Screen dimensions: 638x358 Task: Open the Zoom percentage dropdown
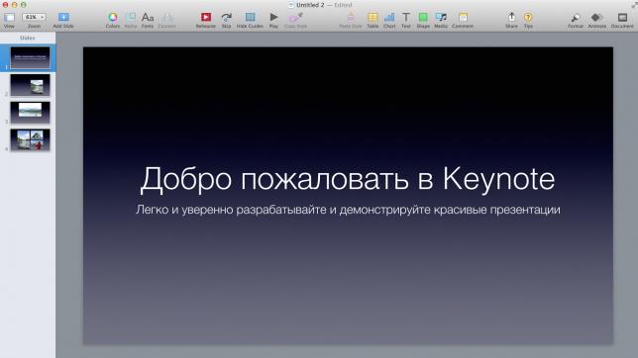click(34, 17)
